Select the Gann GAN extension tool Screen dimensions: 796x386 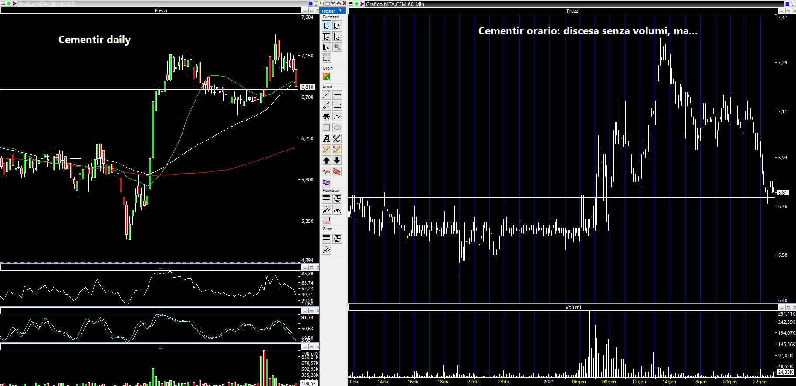coord(337,239)
